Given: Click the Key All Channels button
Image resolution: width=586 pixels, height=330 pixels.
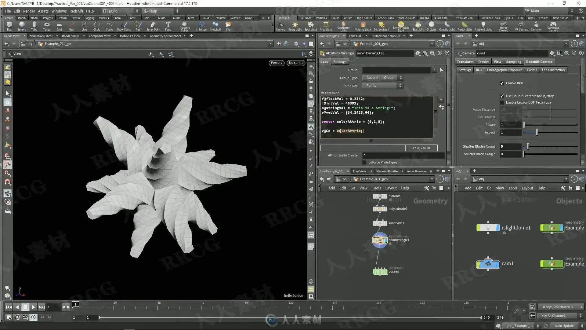Looking at the screenshot, I should (x=554, y=316).
